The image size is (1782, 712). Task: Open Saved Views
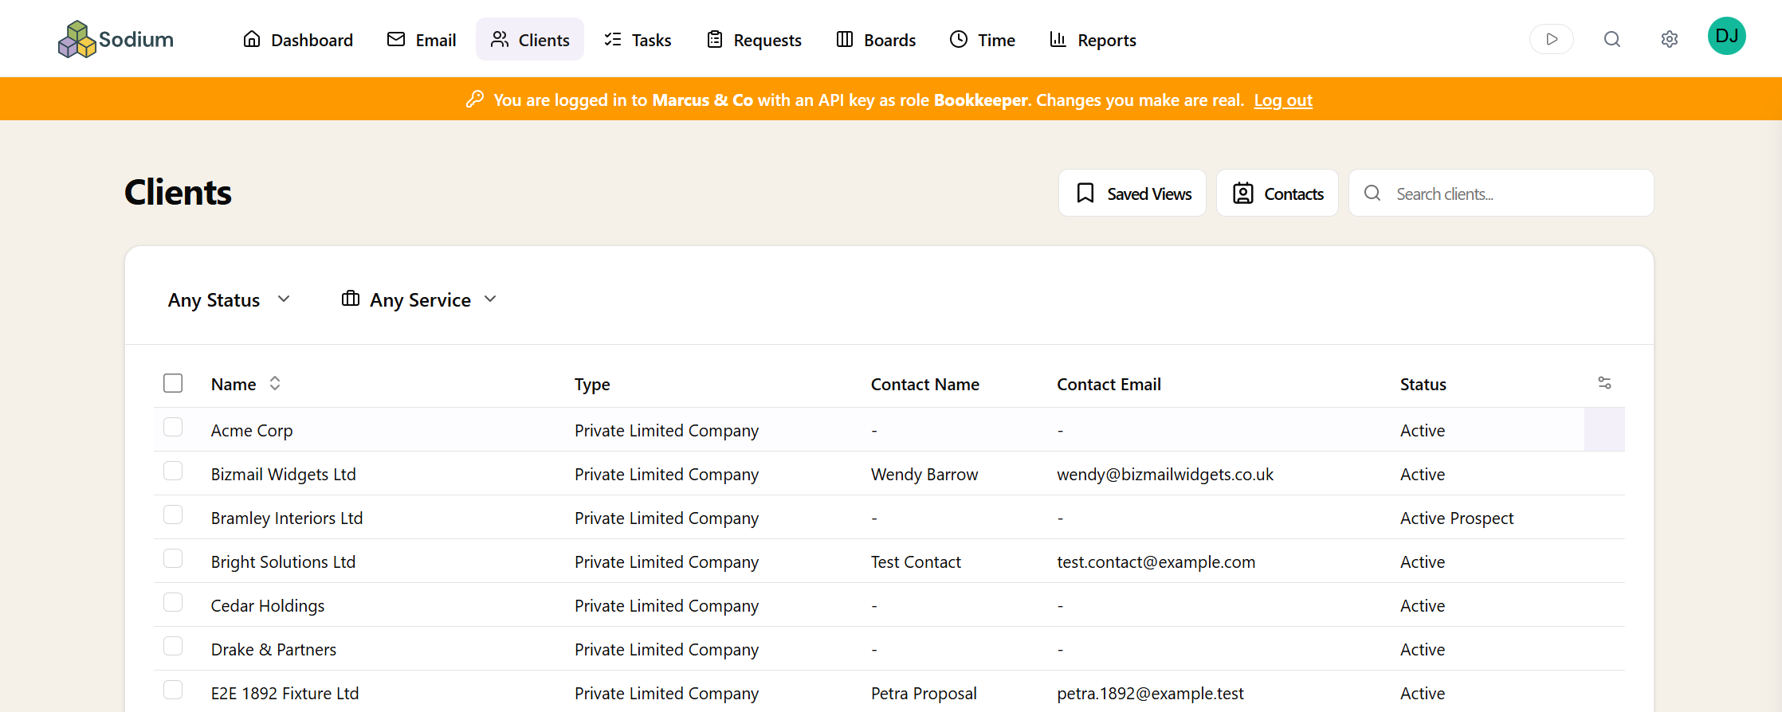pyautogui.click(x=1132, y=193)
